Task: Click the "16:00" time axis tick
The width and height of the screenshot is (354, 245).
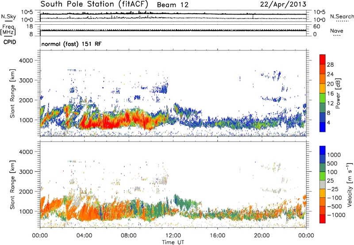Action: (217, 236)
